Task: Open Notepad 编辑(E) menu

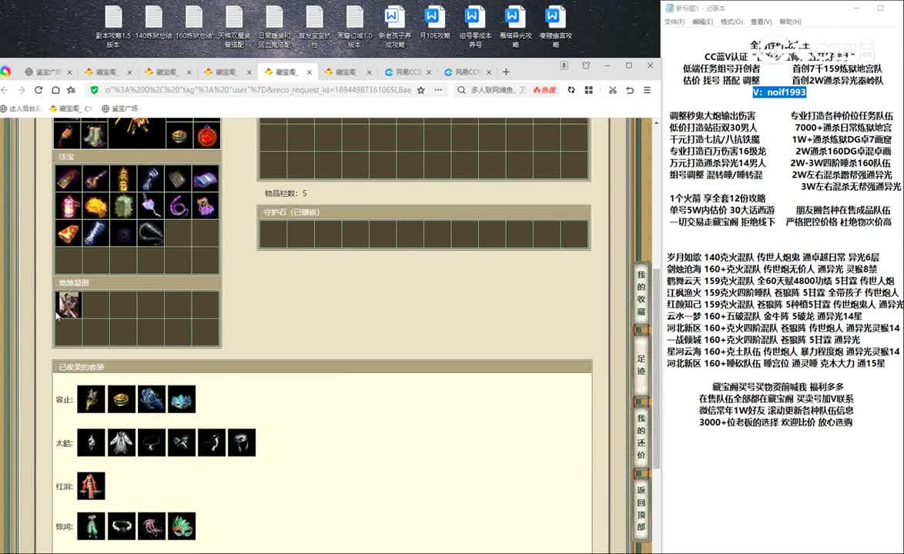Action: (702, 22)
